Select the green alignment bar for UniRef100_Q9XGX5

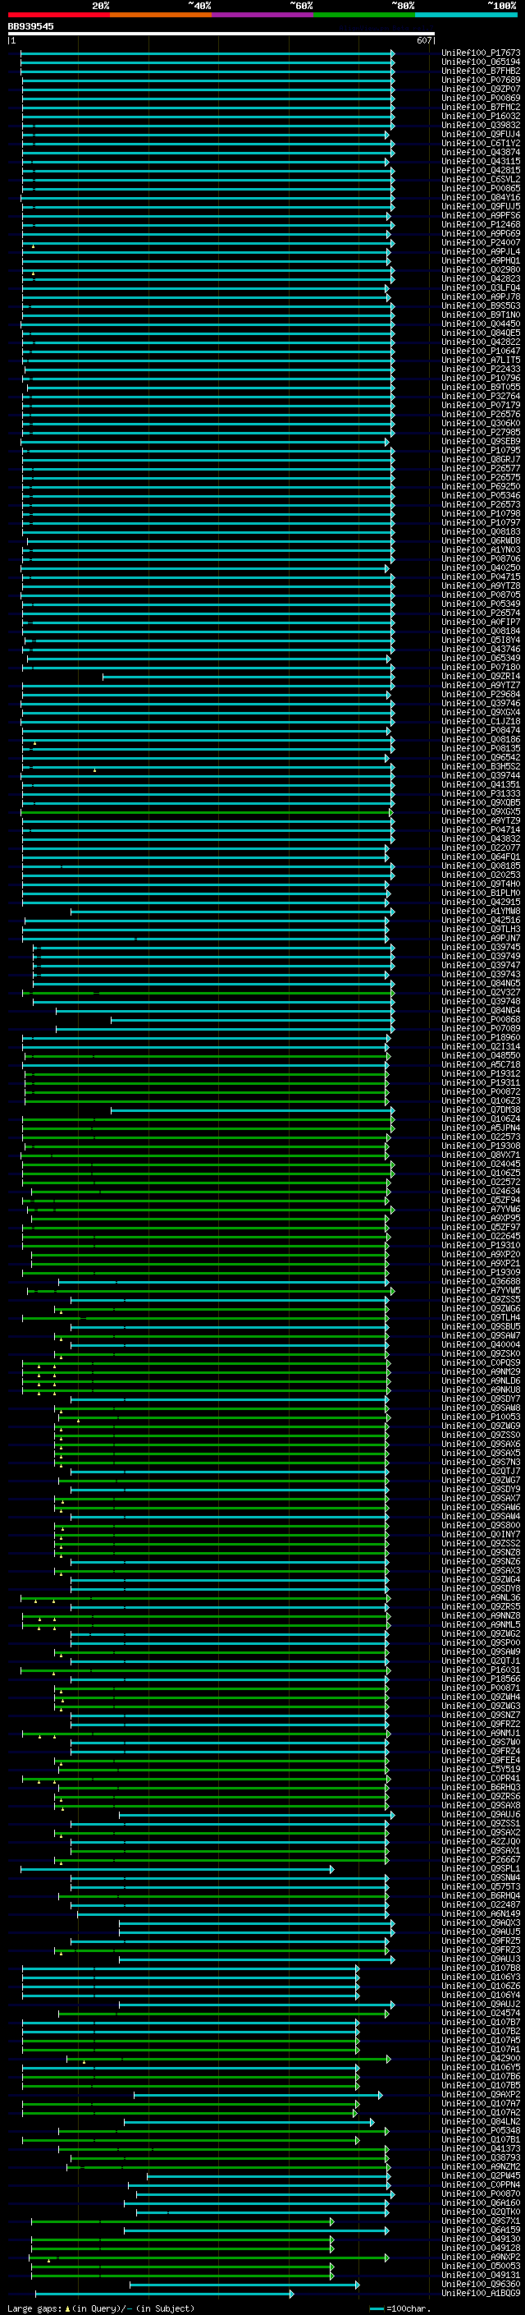click(207, 811)
